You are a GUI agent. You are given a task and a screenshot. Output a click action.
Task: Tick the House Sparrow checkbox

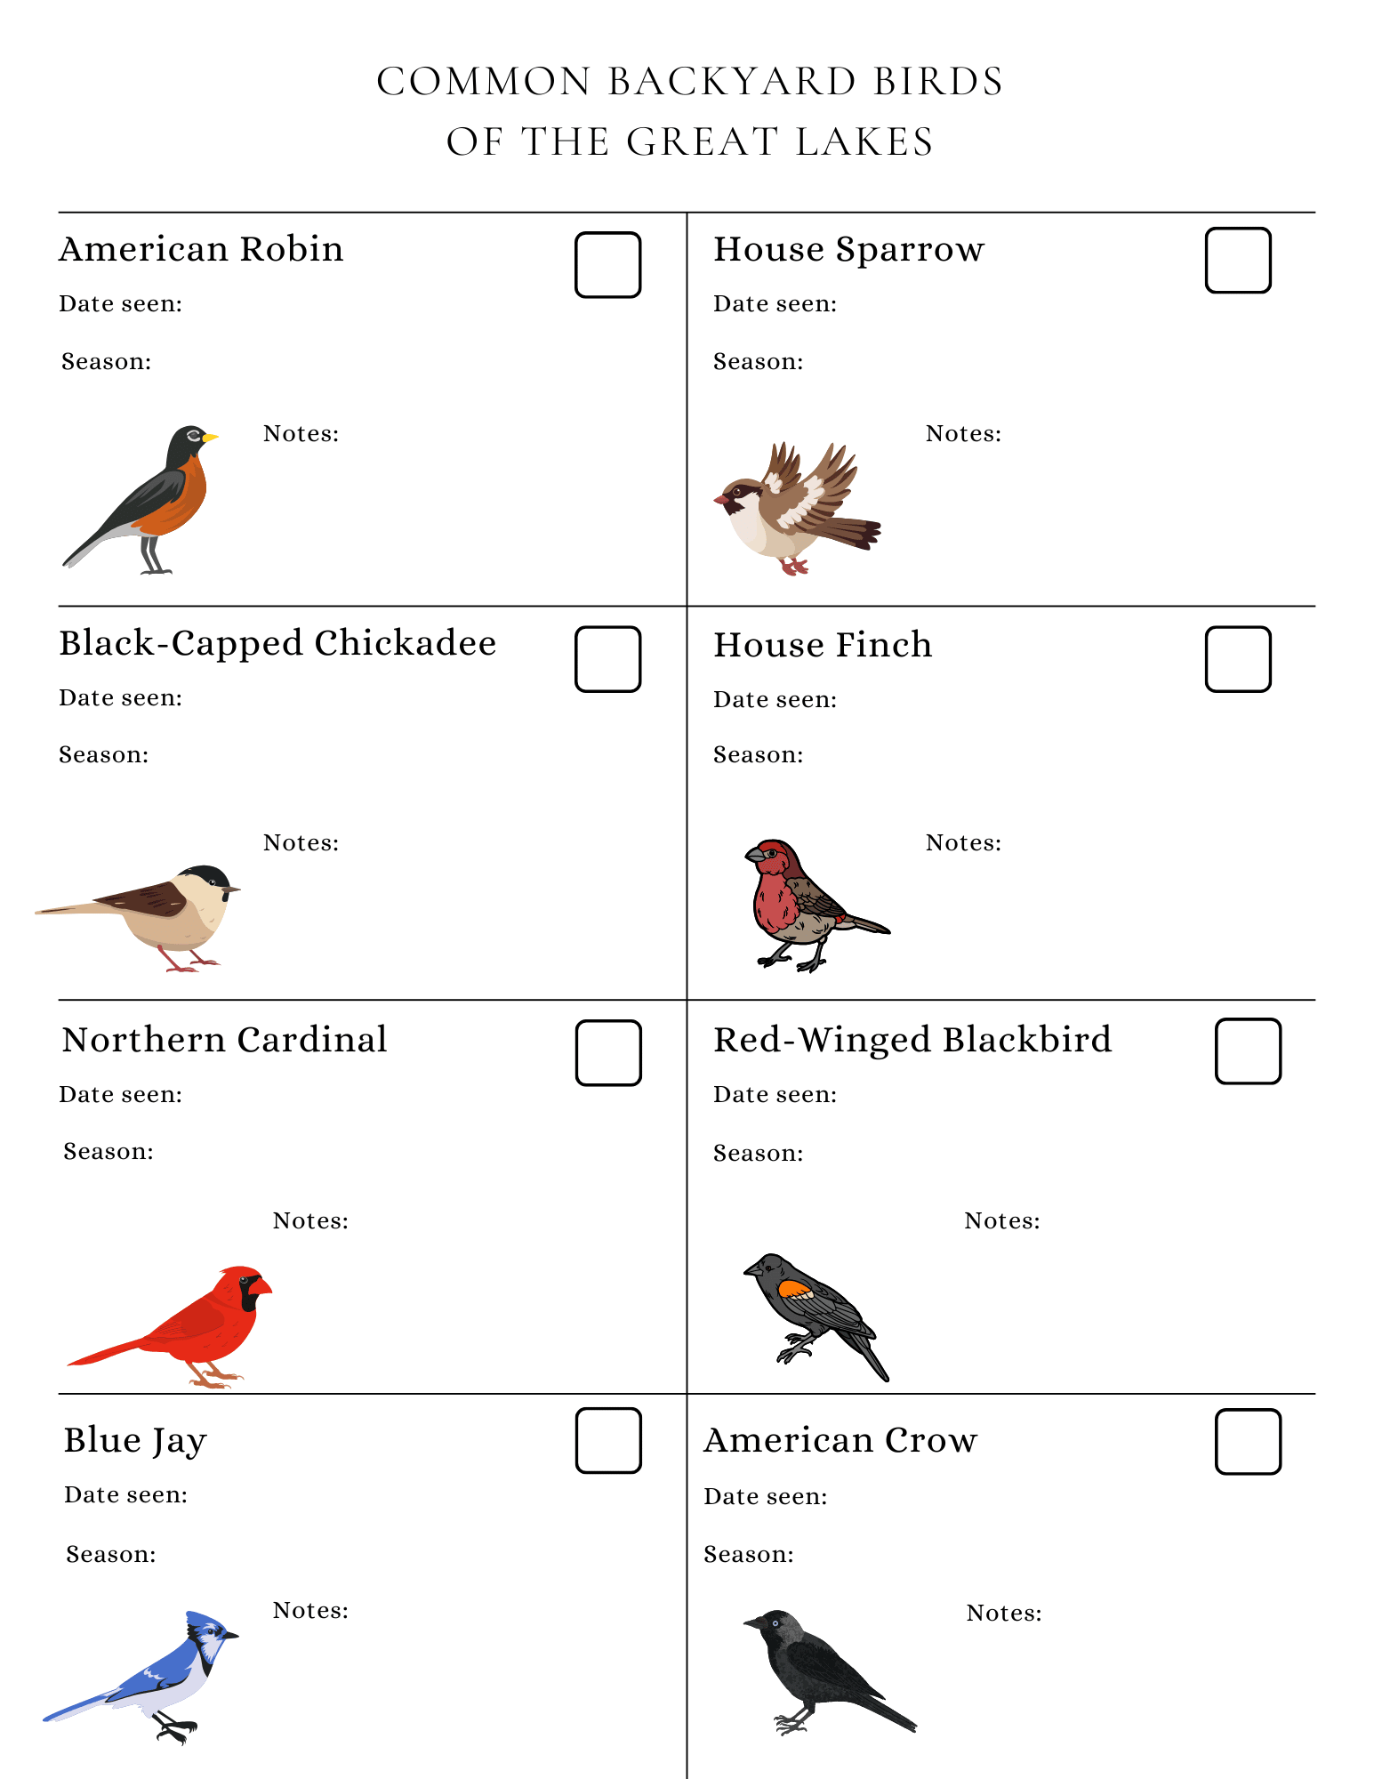1237,261
